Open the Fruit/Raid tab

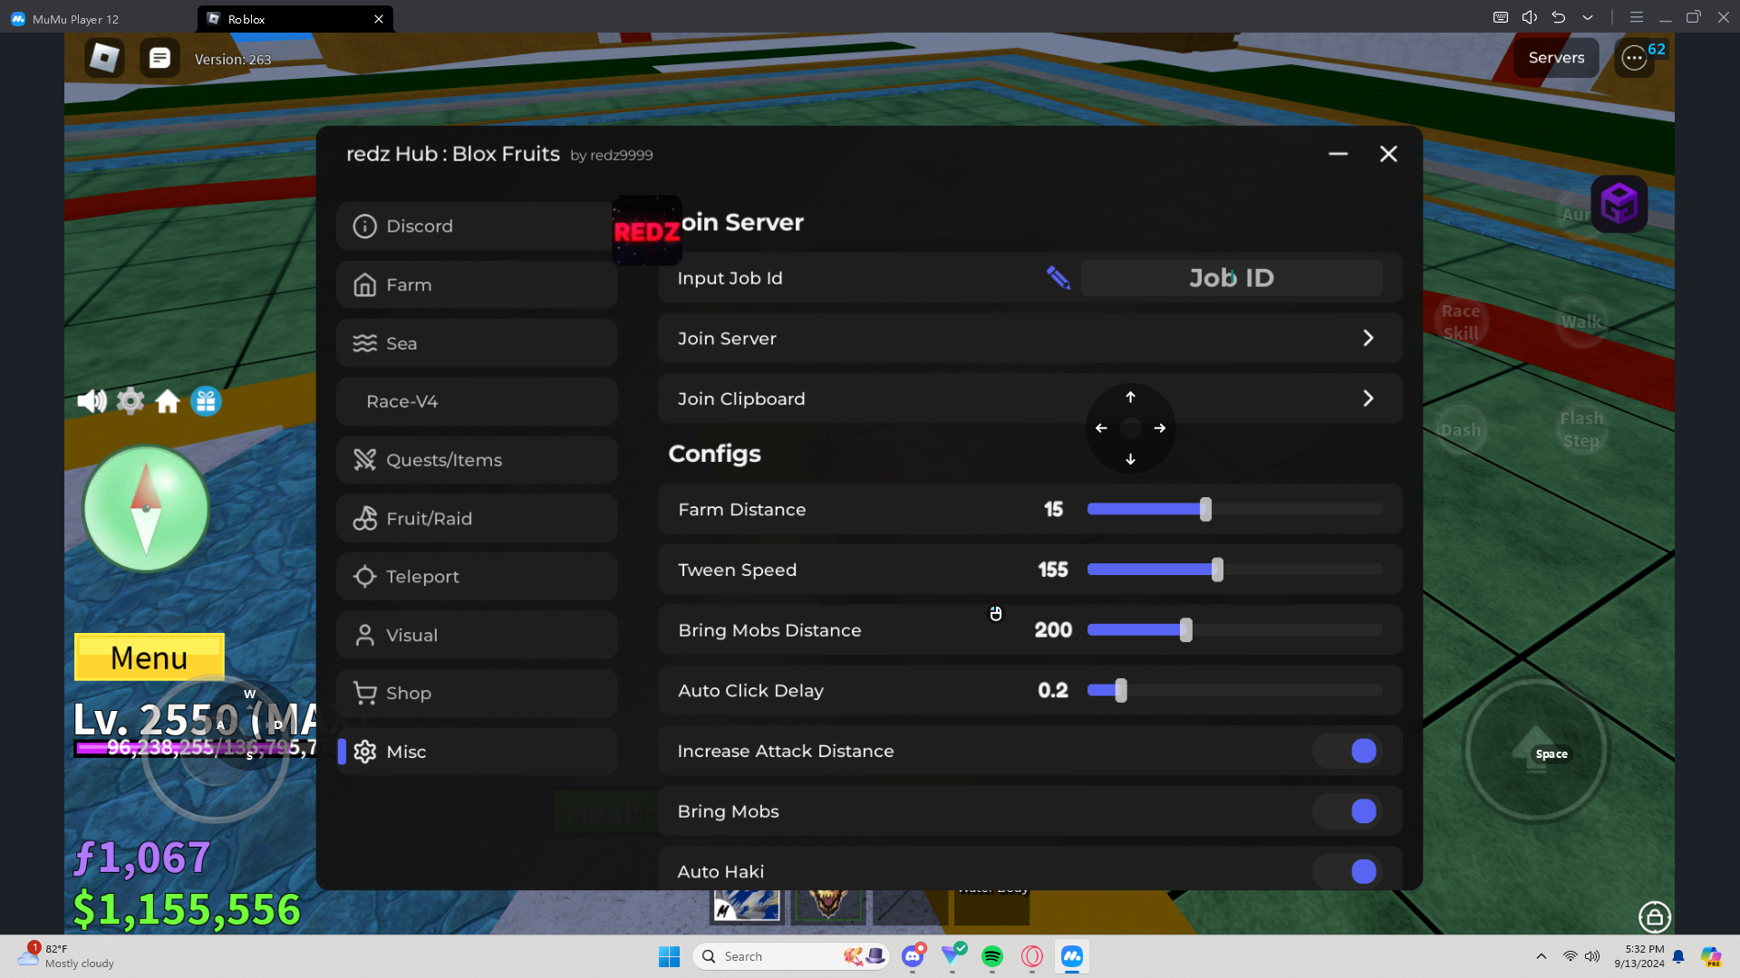(477, 518)
